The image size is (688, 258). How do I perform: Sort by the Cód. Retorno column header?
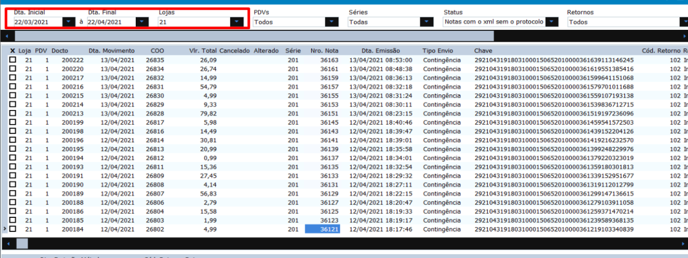coord(661,50)
